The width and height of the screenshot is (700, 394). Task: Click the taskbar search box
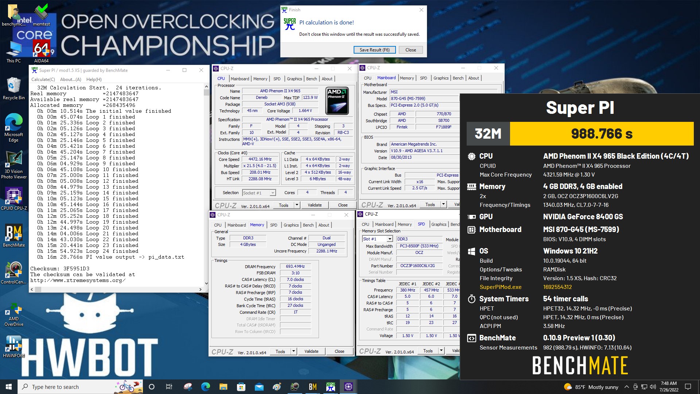pyautogui.click(x=80, y=387)
